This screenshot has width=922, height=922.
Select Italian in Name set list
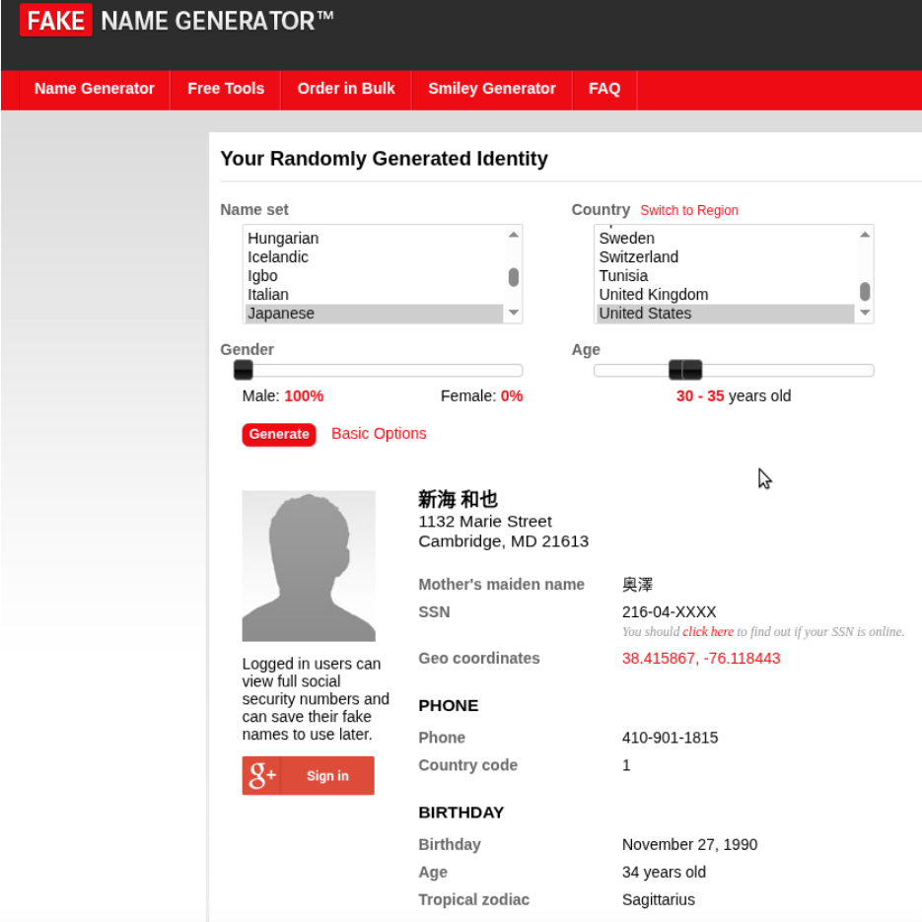(268, 295)
